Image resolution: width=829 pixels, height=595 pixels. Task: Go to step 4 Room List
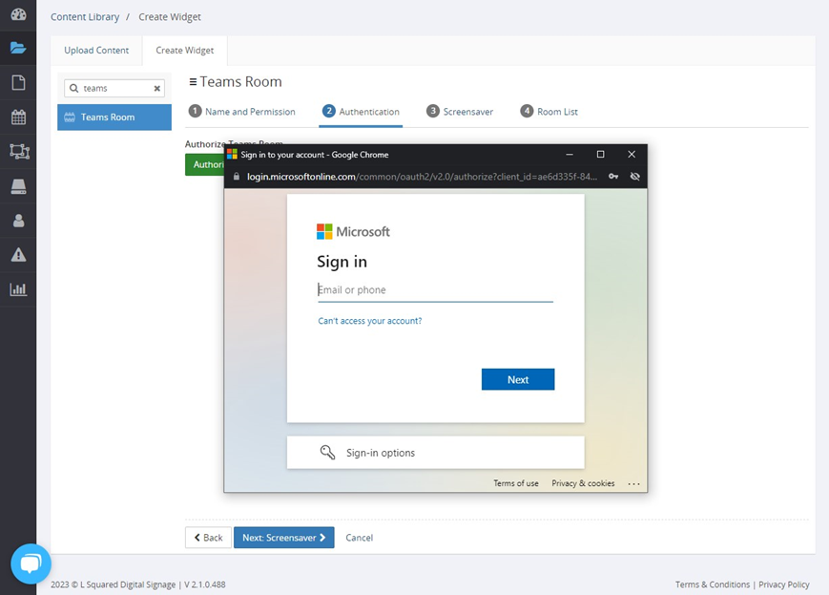(x=549, y=111)
